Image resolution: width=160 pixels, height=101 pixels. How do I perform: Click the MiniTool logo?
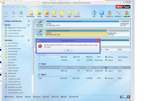(x=123, y=7)
